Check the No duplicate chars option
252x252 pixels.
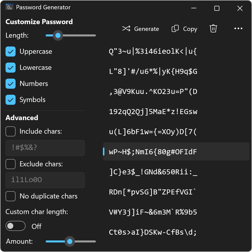[11, 196]
